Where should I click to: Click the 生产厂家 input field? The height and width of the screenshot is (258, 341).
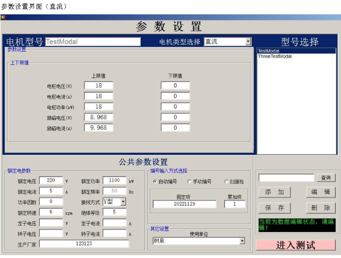coord(83,244)
